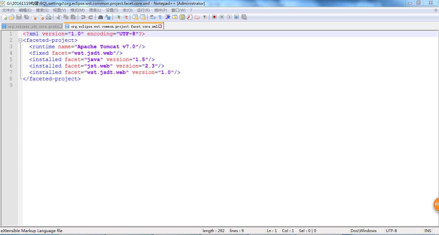Screen dimensions: 439x235
Task: Click the closing </faceted-project> tag
Action: [52, 79]
